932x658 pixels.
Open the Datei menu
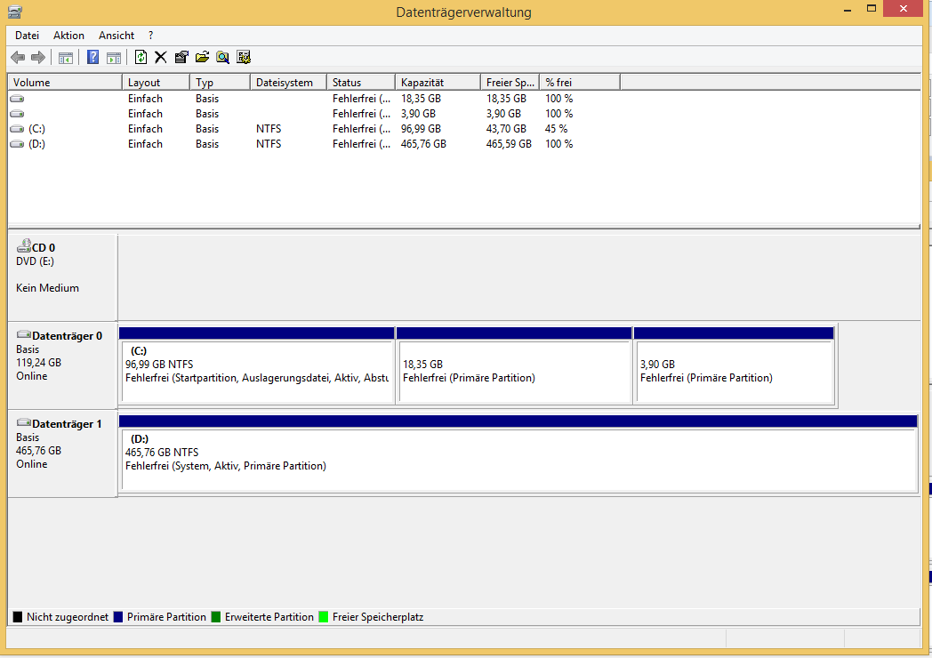(x=27, y=36)
